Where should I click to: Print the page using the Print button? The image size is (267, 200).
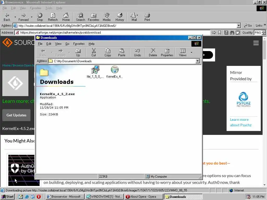[x=147, y=17]
